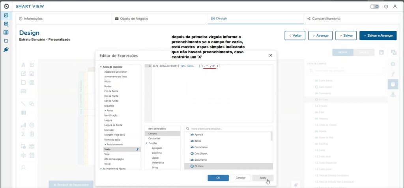Viewport: 404px width, 188px height.
Task: Open the folder icon in sidebar
Action: (x=6, y=41)
